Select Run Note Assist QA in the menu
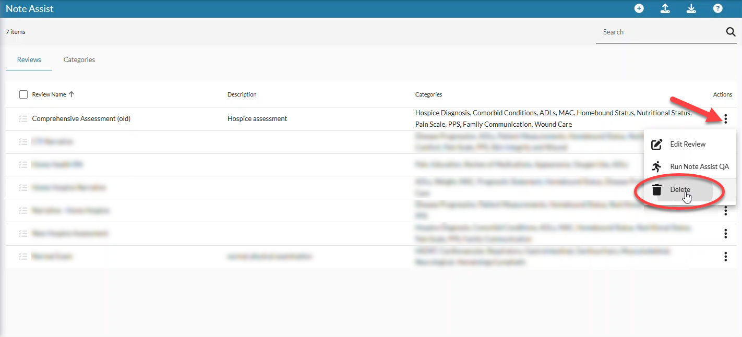Viewport: 742px width, 337px height. click(699, 167)
